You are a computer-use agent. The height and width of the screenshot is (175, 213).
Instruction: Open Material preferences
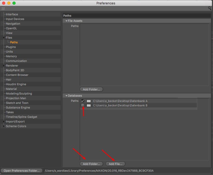tap(11, 89)
